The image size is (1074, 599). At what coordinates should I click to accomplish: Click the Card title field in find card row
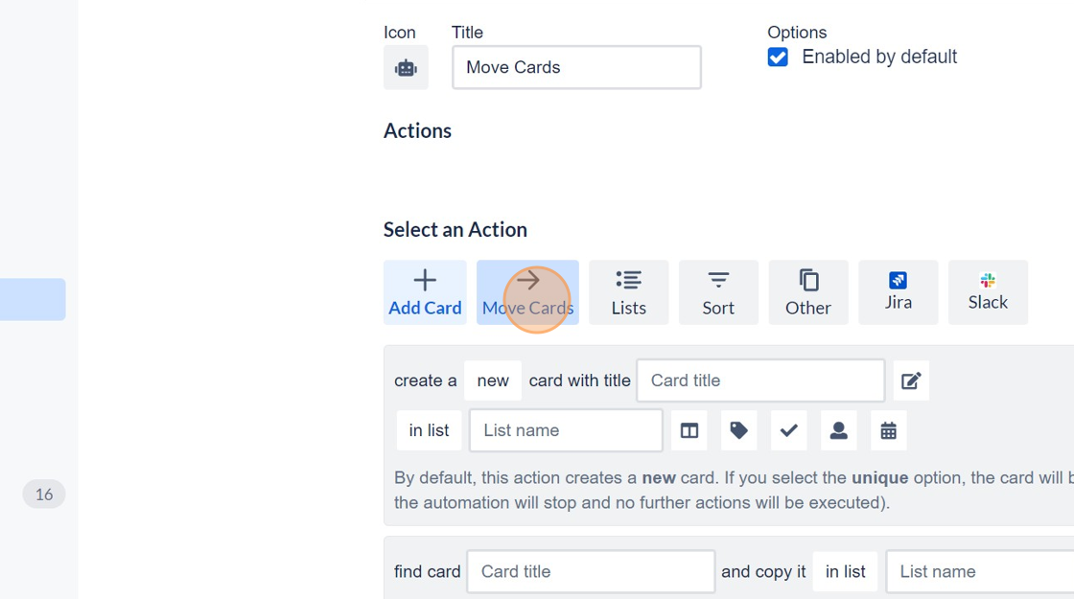point(590,571)
